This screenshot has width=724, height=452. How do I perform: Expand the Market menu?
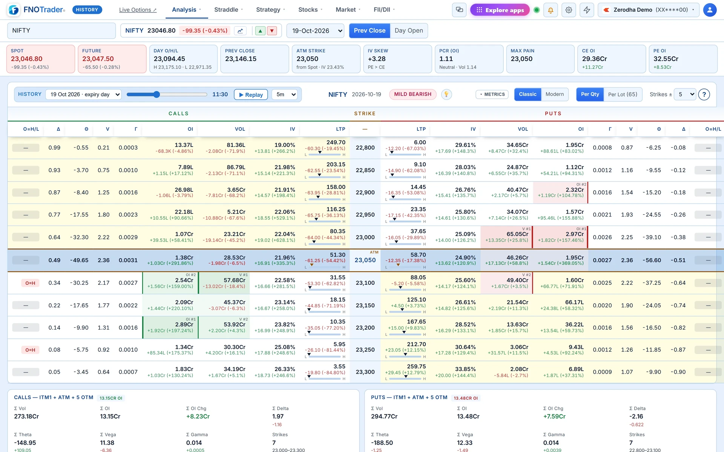click(348, 10)
